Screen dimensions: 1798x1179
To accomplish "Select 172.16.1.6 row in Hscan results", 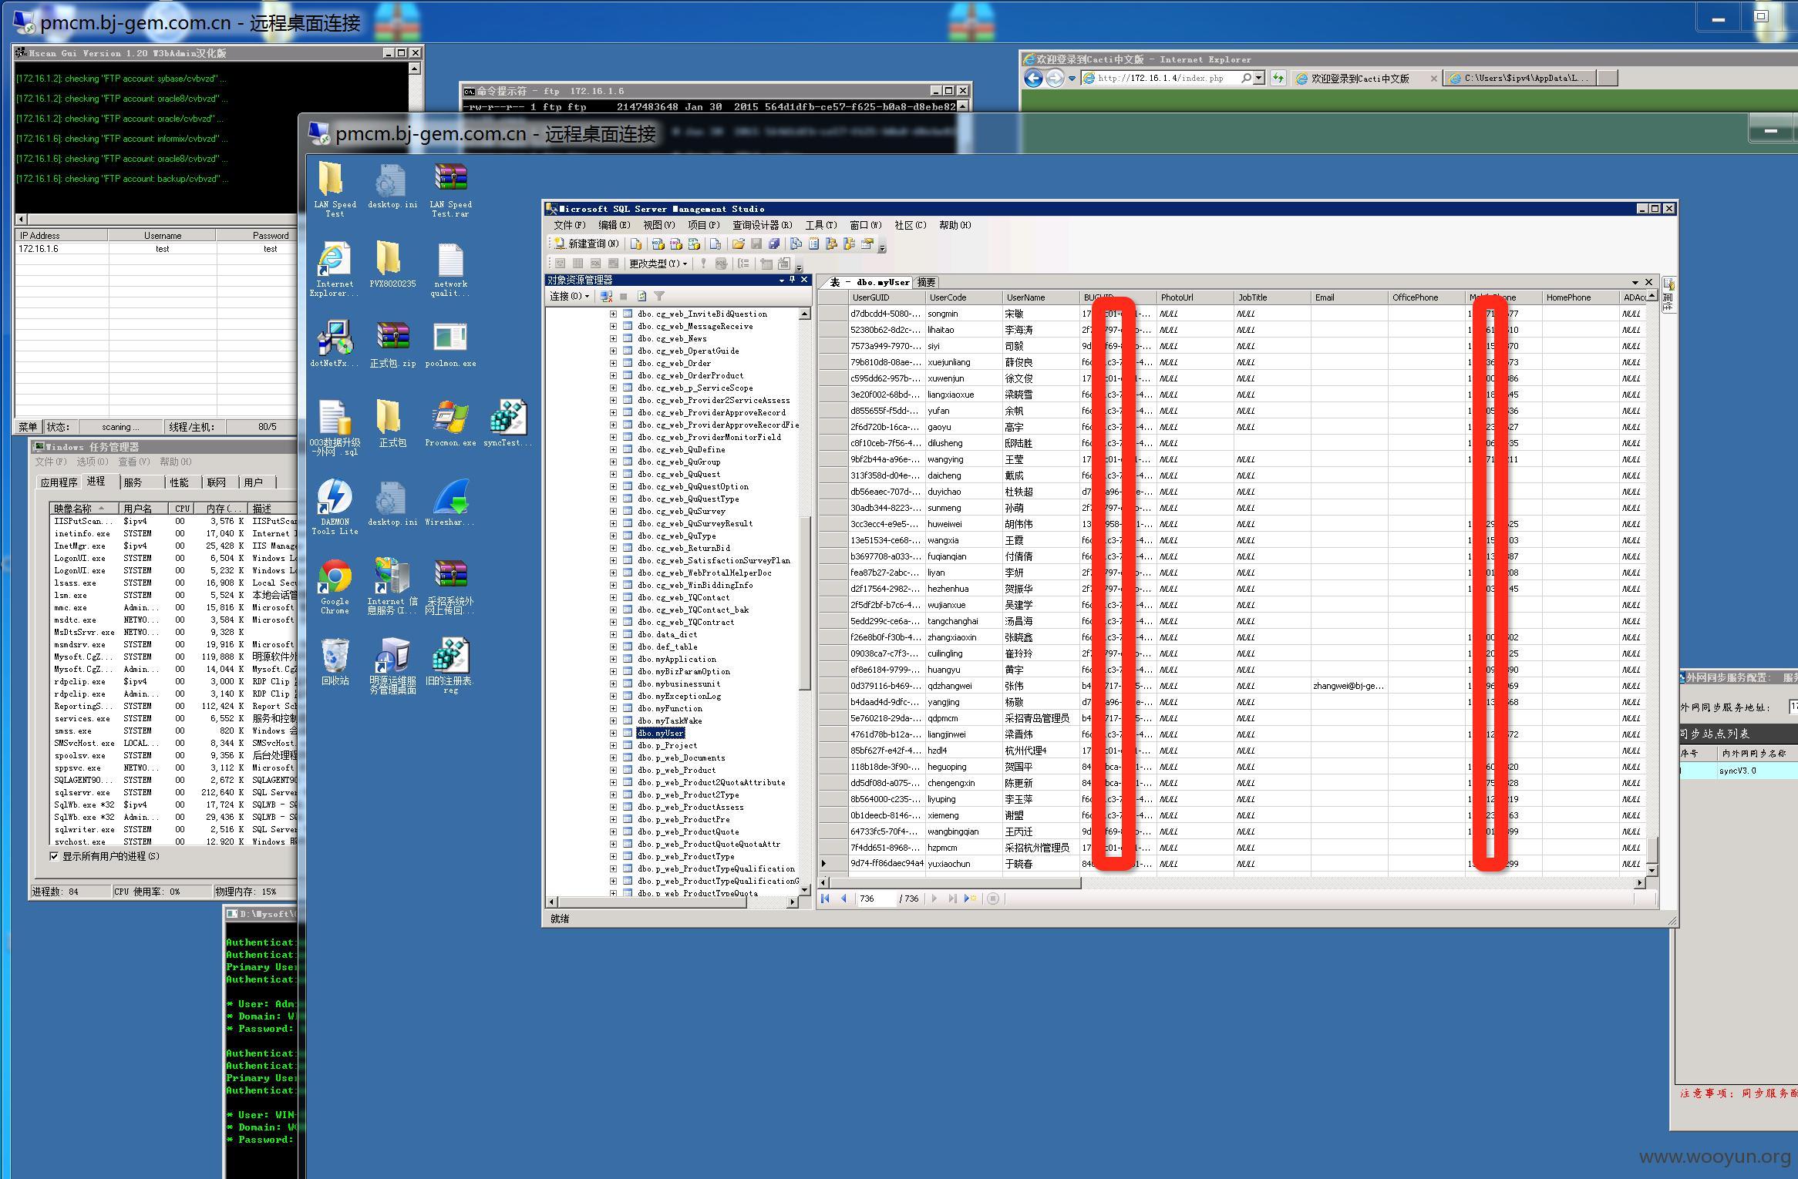I will [157, 249].
